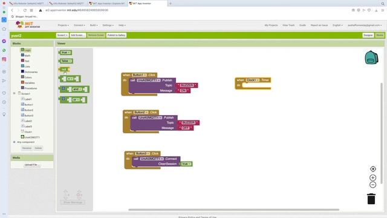Click the trash can icon

[x=371, y=199]
